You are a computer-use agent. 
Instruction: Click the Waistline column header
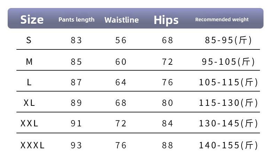(121, 20)
